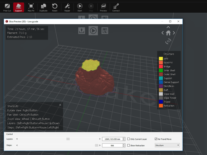Enable Only Current Layer checkbox

pos(128,139)
